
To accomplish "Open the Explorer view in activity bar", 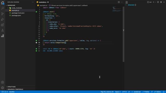I will [2, 3].
